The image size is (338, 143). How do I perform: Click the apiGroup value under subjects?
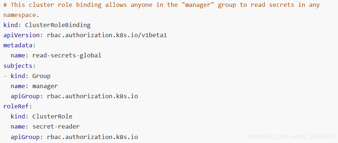92,96
